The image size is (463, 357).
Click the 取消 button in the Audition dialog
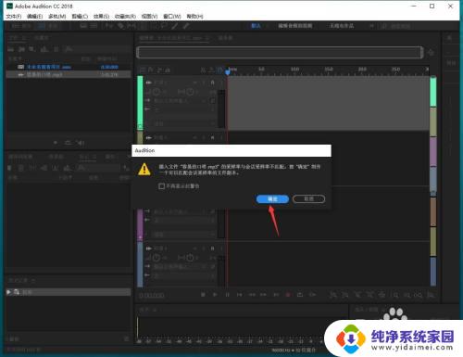(308, 198)
